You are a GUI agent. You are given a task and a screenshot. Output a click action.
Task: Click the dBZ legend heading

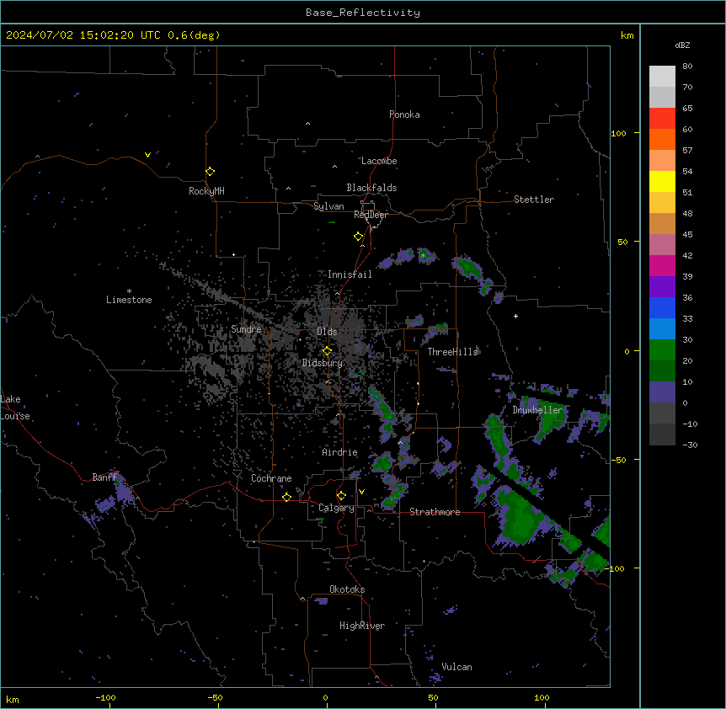tap(682, 45)
